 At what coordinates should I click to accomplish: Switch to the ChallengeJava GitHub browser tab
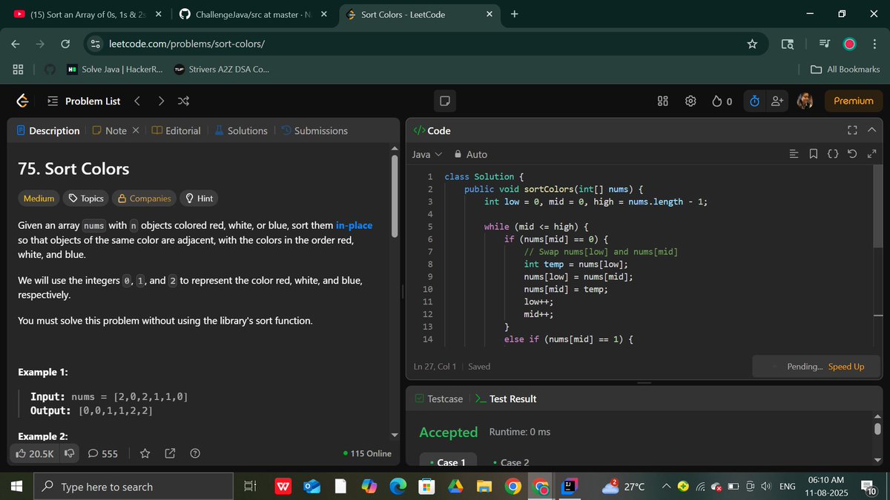(252, 14)
